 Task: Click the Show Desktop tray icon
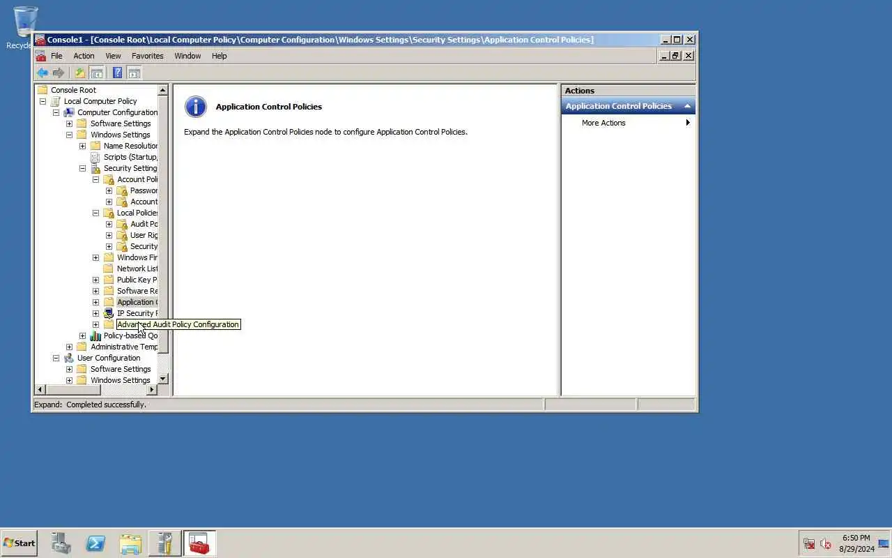(x=884, y=543)
